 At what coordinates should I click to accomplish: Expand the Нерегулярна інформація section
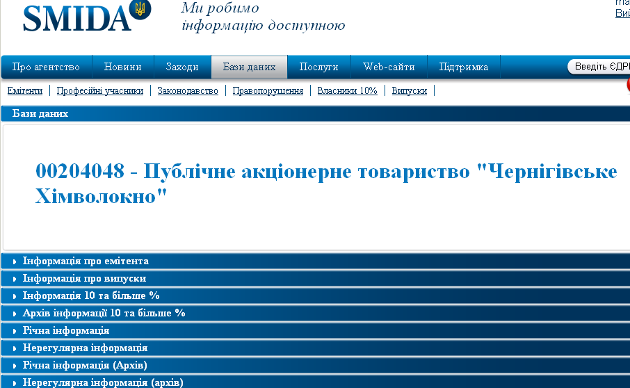coord(316,348)
